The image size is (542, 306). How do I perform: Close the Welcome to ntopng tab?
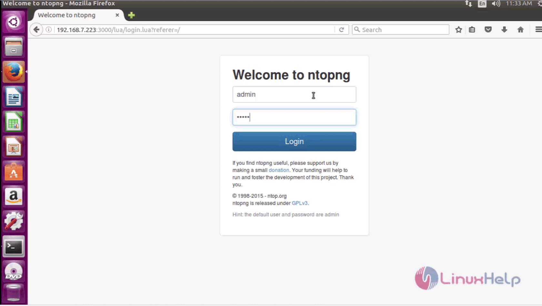coord(117,15)
